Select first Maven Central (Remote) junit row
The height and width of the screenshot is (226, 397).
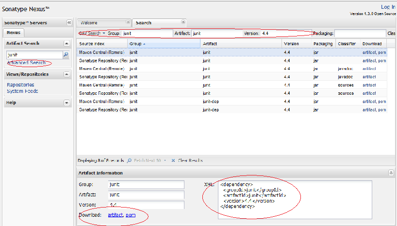232,52
